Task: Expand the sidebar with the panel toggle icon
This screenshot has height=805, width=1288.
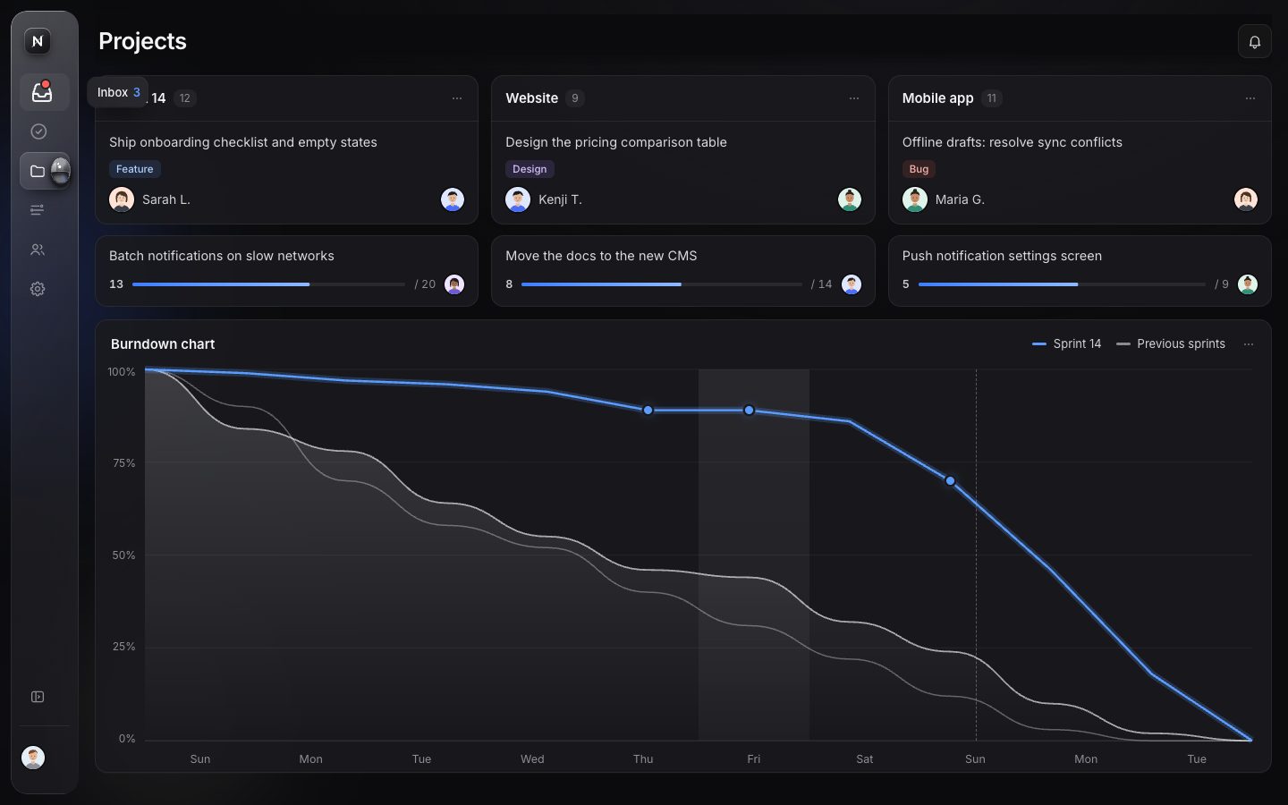Action: (x=38, y=697)
